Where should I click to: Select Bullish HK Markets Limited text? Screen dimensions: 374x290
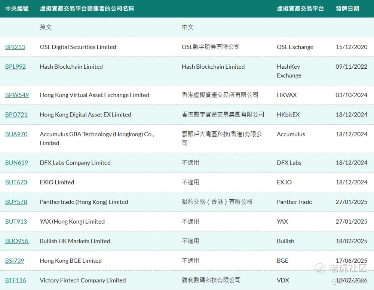point(75,241)
